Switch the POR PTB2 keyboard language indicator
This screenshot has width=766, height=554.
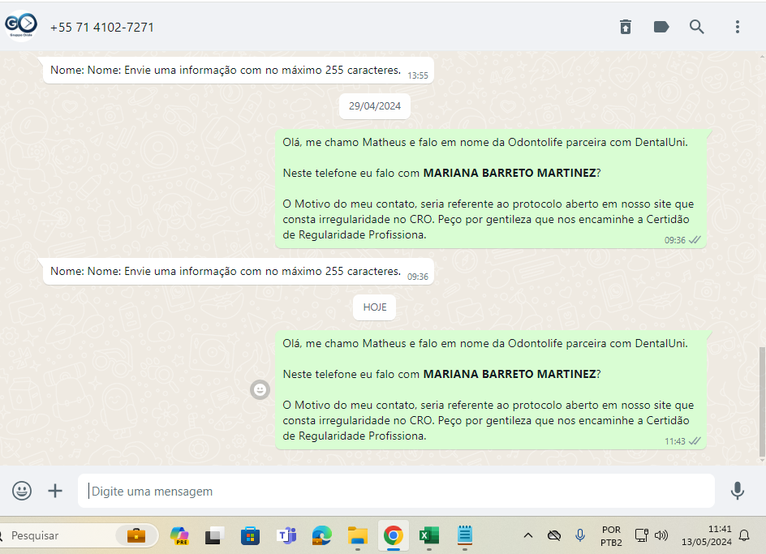click(x=611, y=535)
